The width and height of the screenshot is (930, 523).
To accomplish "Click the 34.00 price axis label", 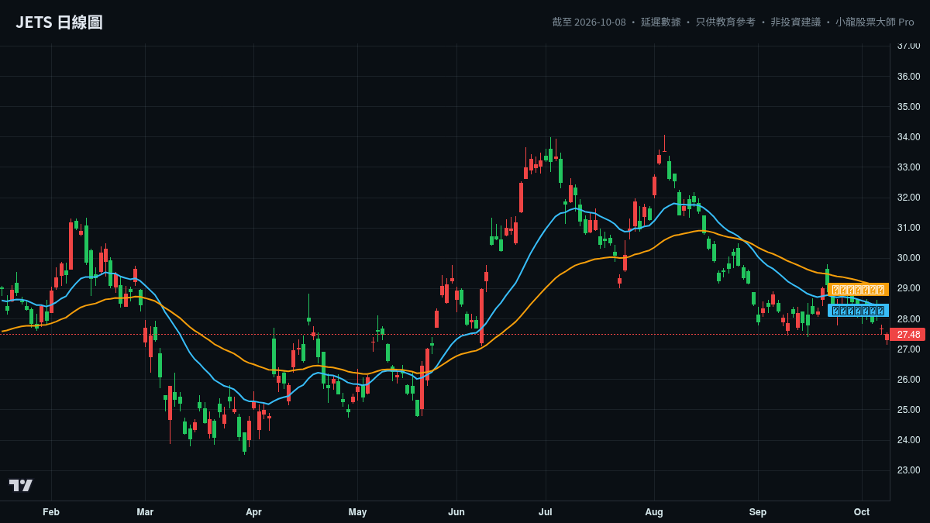I will pyautogui.click(x=908, y=137).
